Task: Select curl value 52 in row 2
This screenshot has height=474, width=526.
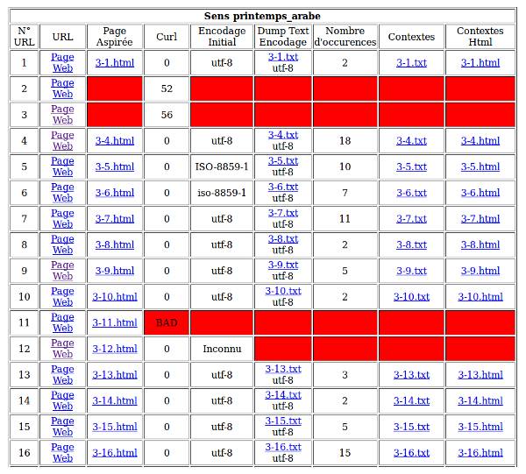Action: click(x=167, y=88)
